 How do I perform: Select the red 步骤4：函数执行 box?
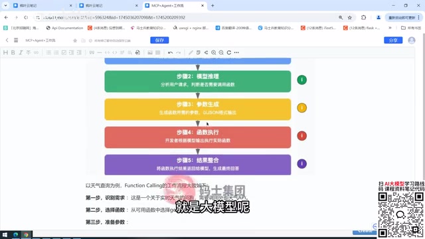coord(198,137)
